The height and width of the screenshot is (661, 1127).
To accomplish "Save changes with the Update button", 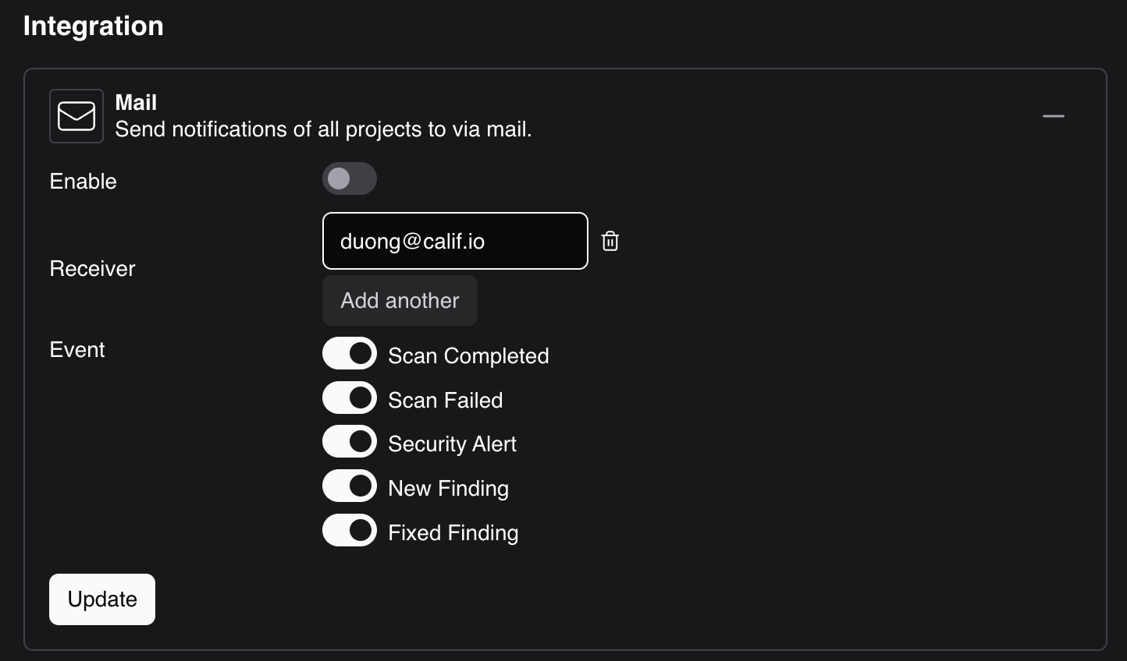I will [102, 599].
